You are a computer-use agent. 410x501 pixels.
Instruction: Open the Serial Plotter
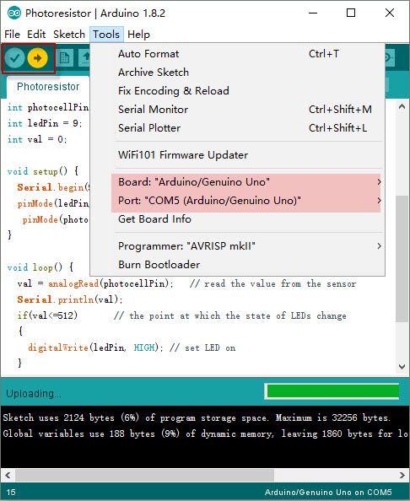238,128
